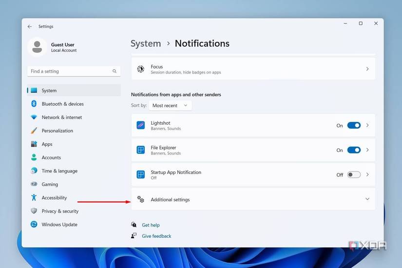Screen dimensions: 402x268
Task: Click the Additional settings label
Action: pyautogui.click(x=170, y=199)
